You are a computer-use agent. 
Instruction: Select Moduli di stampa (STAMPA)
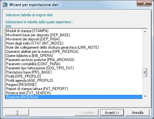pos(74,31)
